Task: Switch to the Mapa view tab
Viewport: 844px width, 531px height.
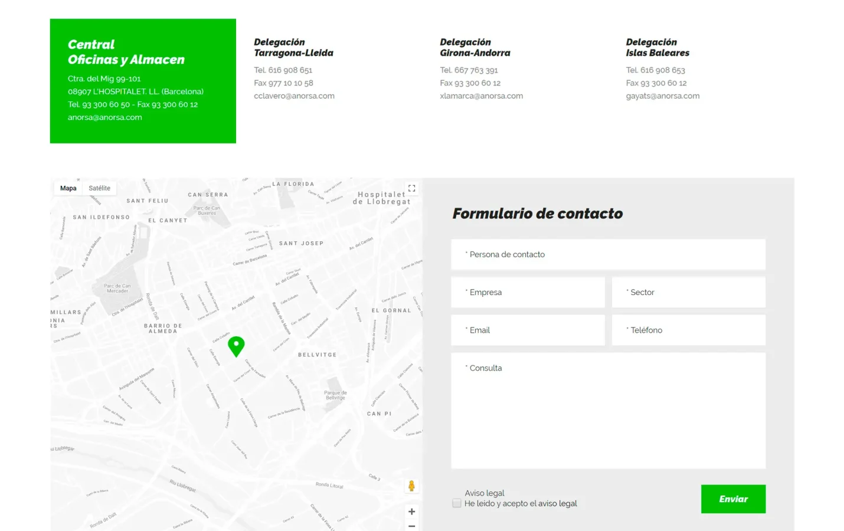Action: click(x=68, y=188)
